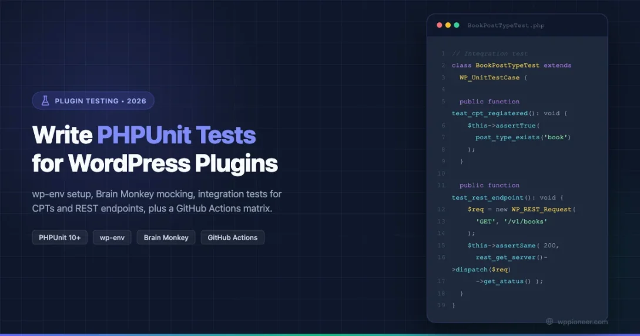Select the GitHub Actions tag

pyautogui.click(x=233, y=237)
